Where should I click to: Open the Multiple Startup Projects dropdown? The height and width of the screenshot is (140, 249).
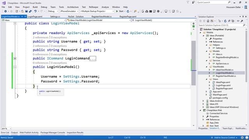point(97,11)
